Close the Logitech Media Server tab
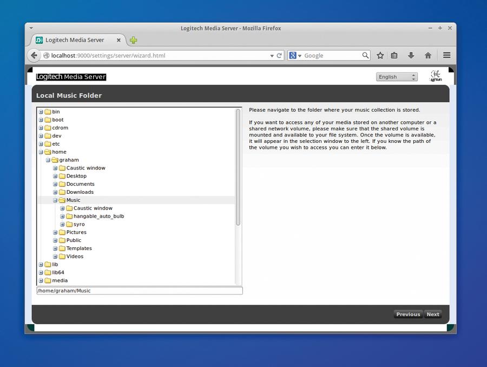This screenshot has height=367, width=487. (119, 40)
